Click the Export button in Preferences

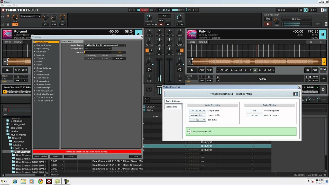(70, 156)
